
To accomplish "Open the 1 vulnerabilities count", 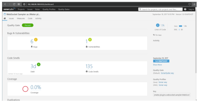I will [86, 41].
